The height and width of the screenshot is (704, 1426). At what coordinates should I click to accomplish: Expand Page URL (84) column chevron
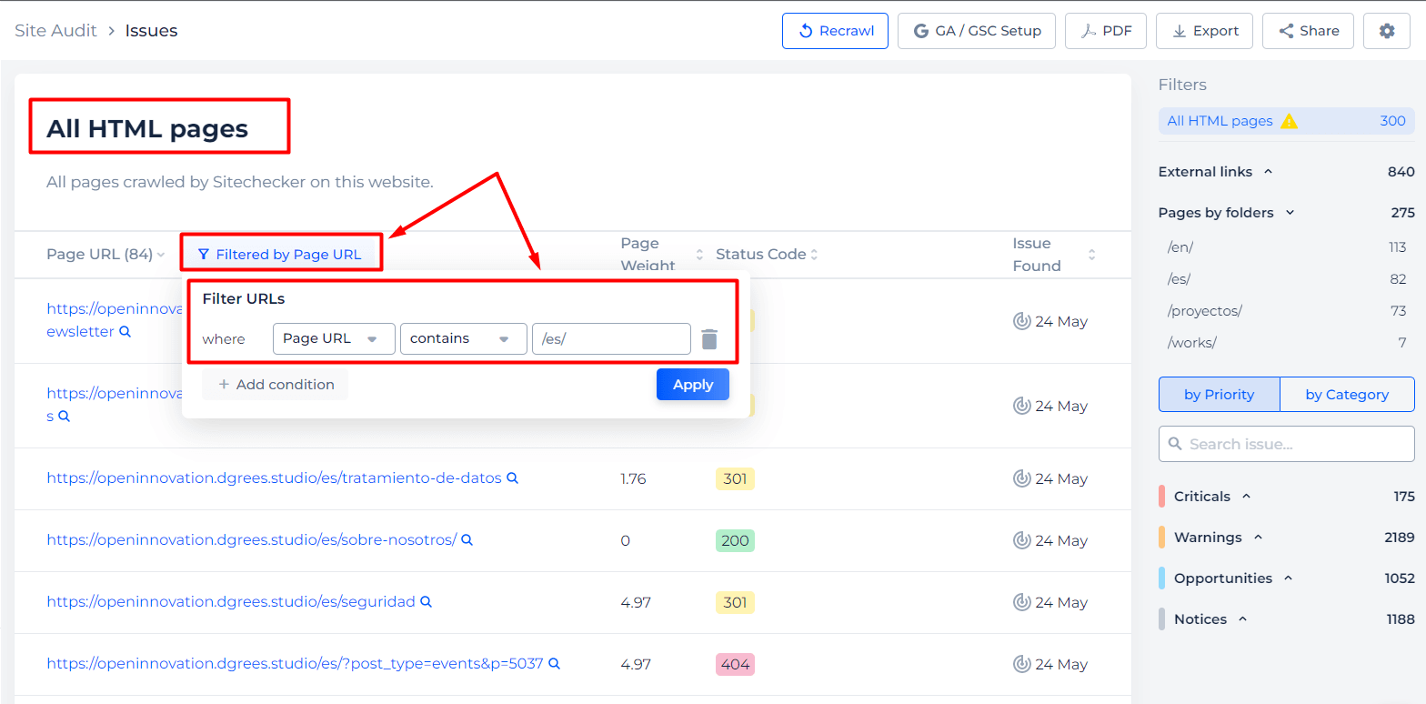tap(161, 255)
